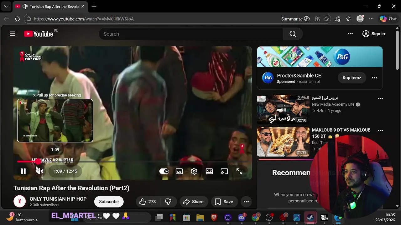Image resolution: width=401 pixels, height=225 pixels.
Task: Save video to playlist
Action: (224, 202)
